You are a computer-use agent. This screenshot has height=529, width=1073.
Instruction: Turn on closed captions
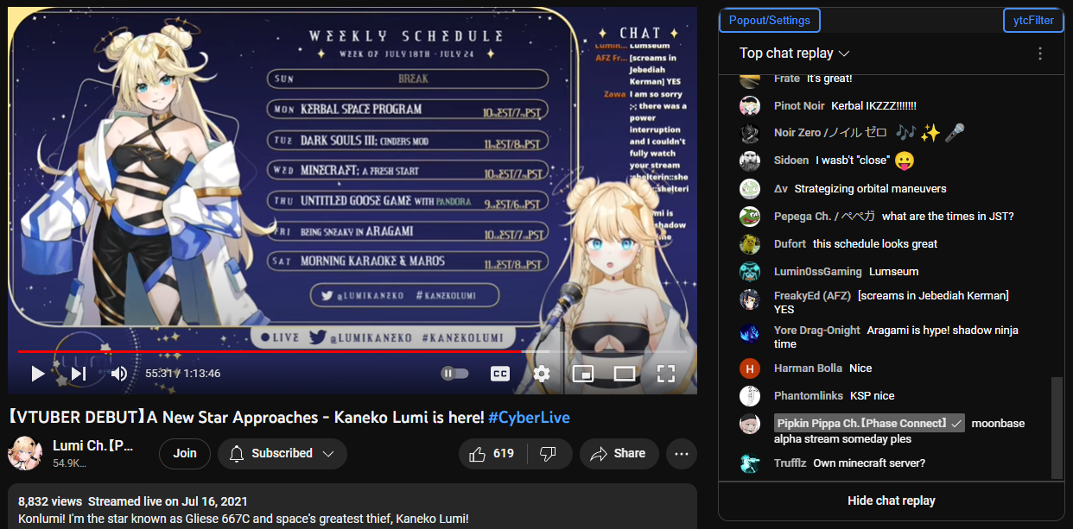500,374
